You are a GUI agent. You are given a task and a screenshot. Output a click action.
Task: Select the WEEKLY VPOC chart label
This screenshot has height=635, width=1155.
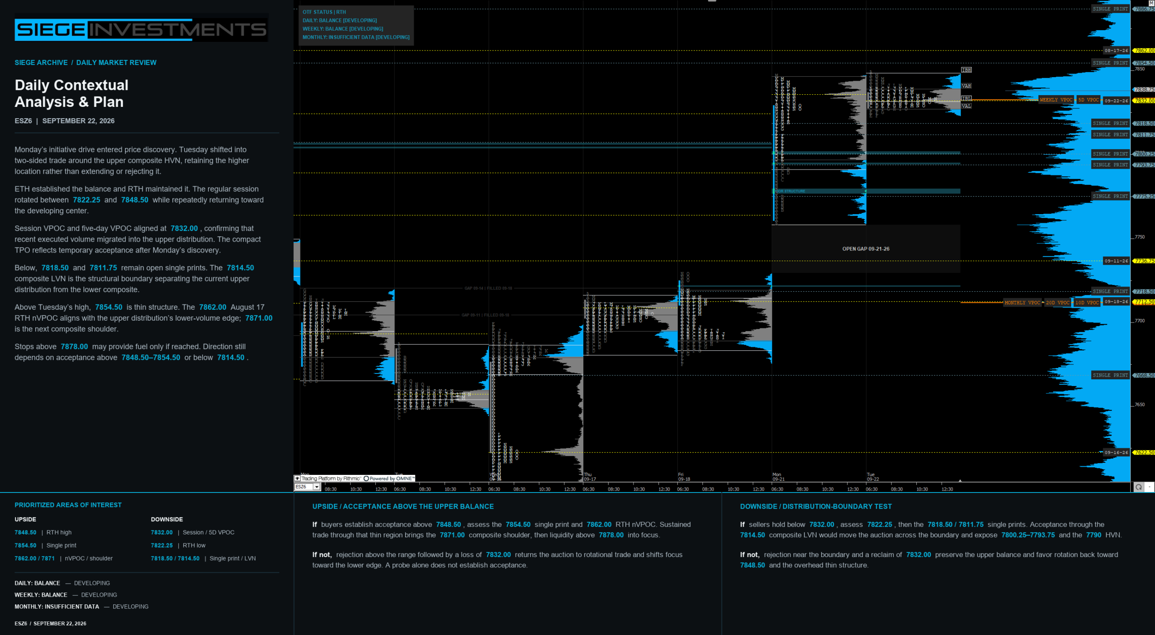(1056, 100)
